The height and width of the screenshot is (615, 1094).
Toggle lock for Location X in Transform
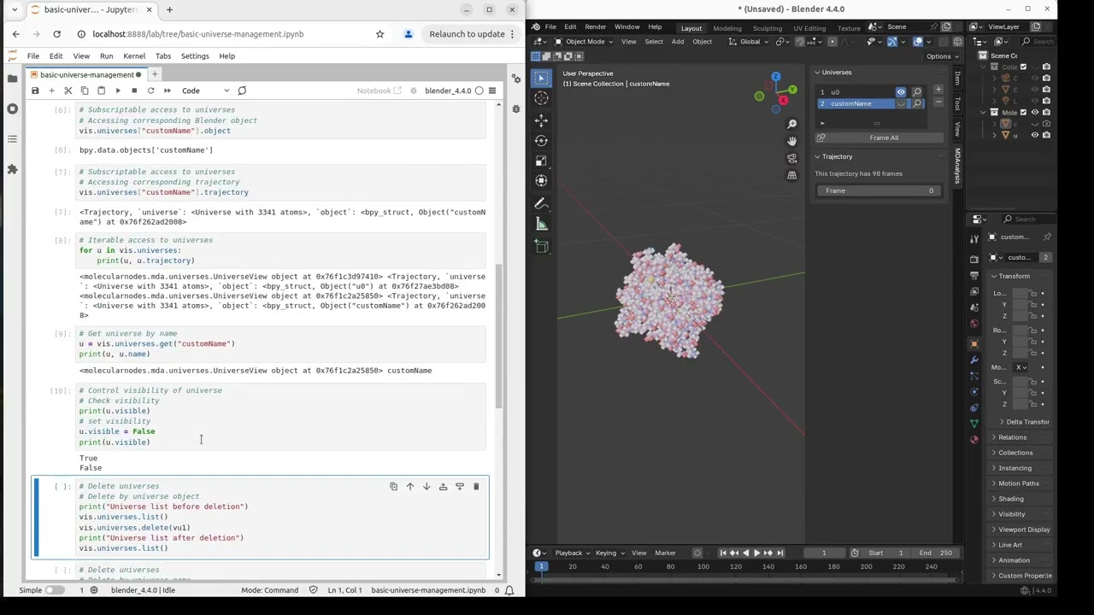1032,294
